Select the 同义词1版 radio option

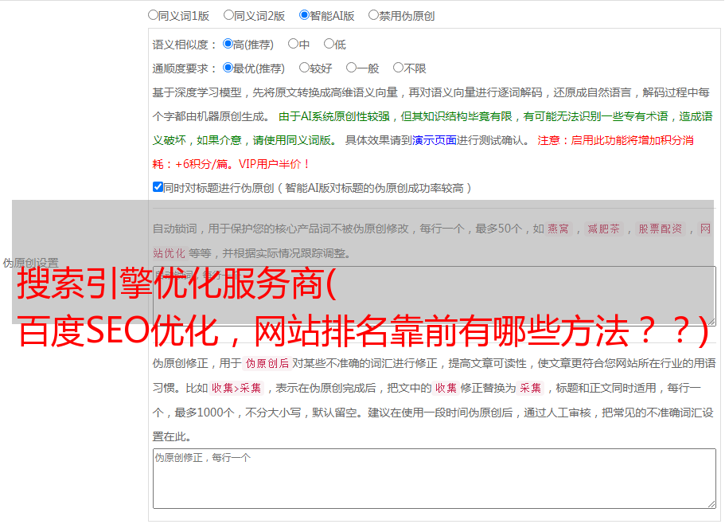point(153,14)
